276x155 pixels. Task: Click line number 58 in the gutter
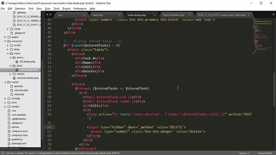[49, 88]
